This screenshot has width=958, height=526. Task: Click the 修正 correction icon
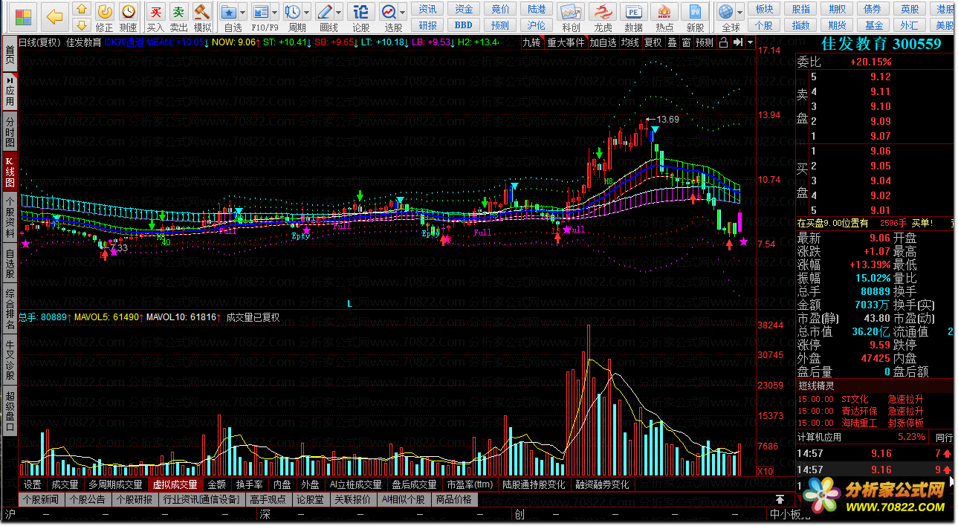pos(105,11)
